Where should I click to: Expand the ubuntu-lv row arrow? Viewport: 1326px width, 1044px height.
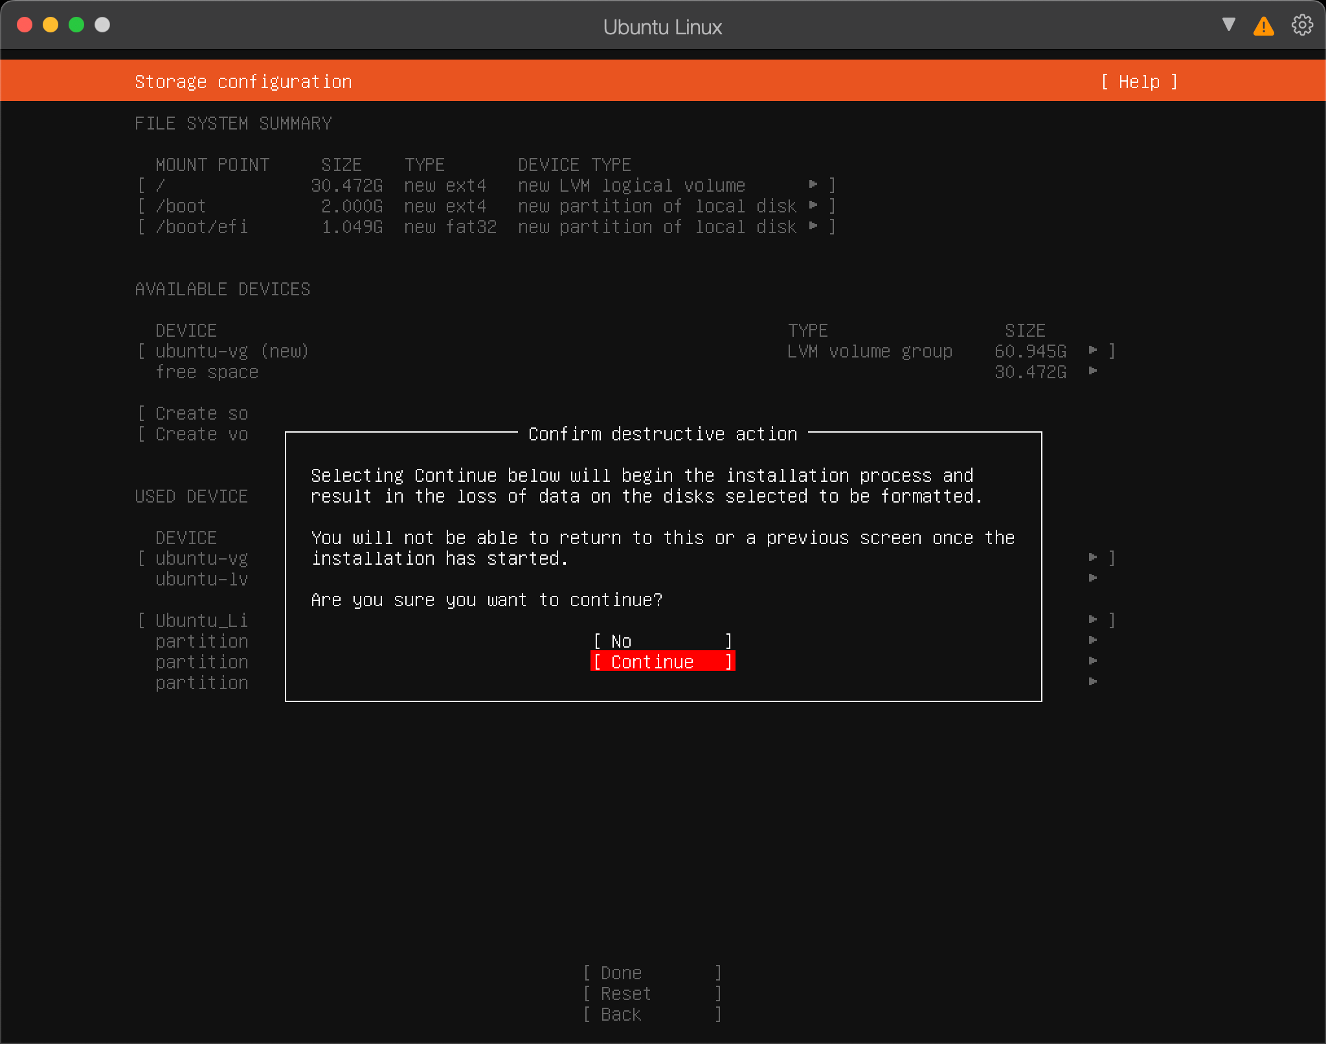(x=1093, y=578)
